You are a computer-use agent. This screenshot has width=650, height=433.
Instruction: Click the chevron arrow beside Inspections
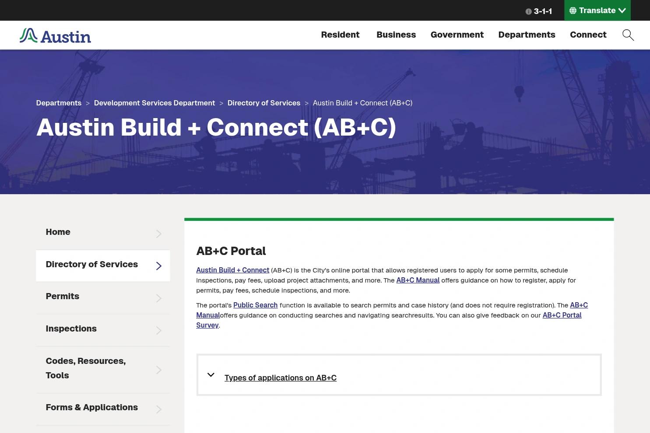pyautogui.click(x=159, y=331)
